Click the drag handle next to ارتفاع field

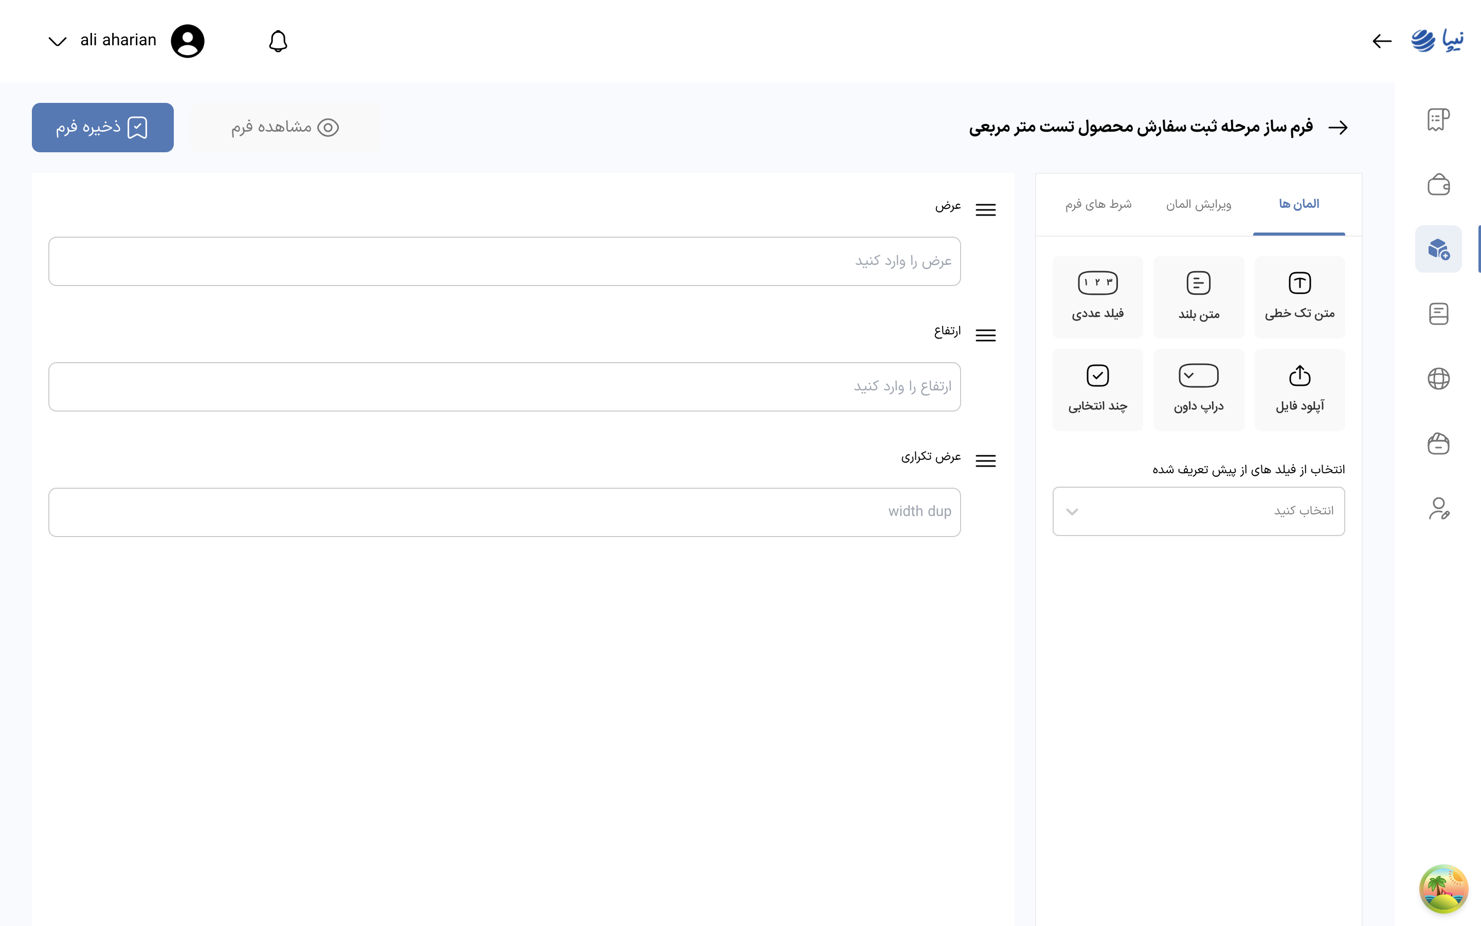pos(985,335)
